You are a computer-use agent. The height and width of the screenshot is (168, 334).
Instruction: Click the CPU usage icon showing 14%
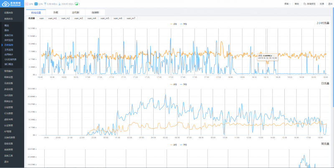click(x=26, y=4)
